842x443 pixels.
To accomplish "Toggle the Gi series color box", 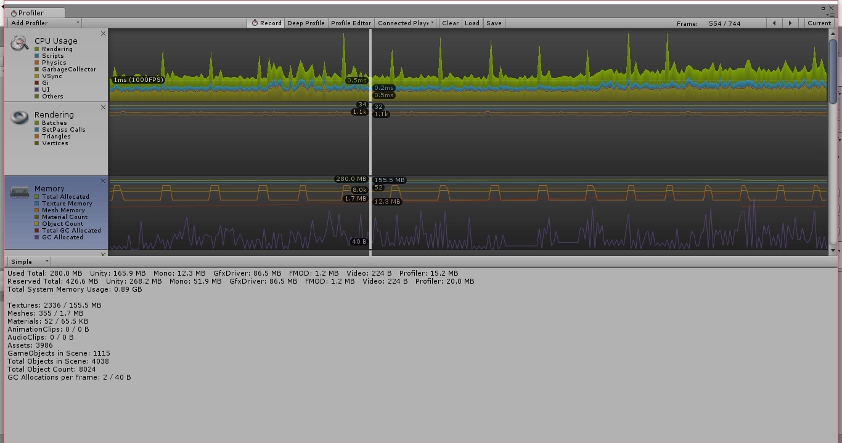I will 37,83.
